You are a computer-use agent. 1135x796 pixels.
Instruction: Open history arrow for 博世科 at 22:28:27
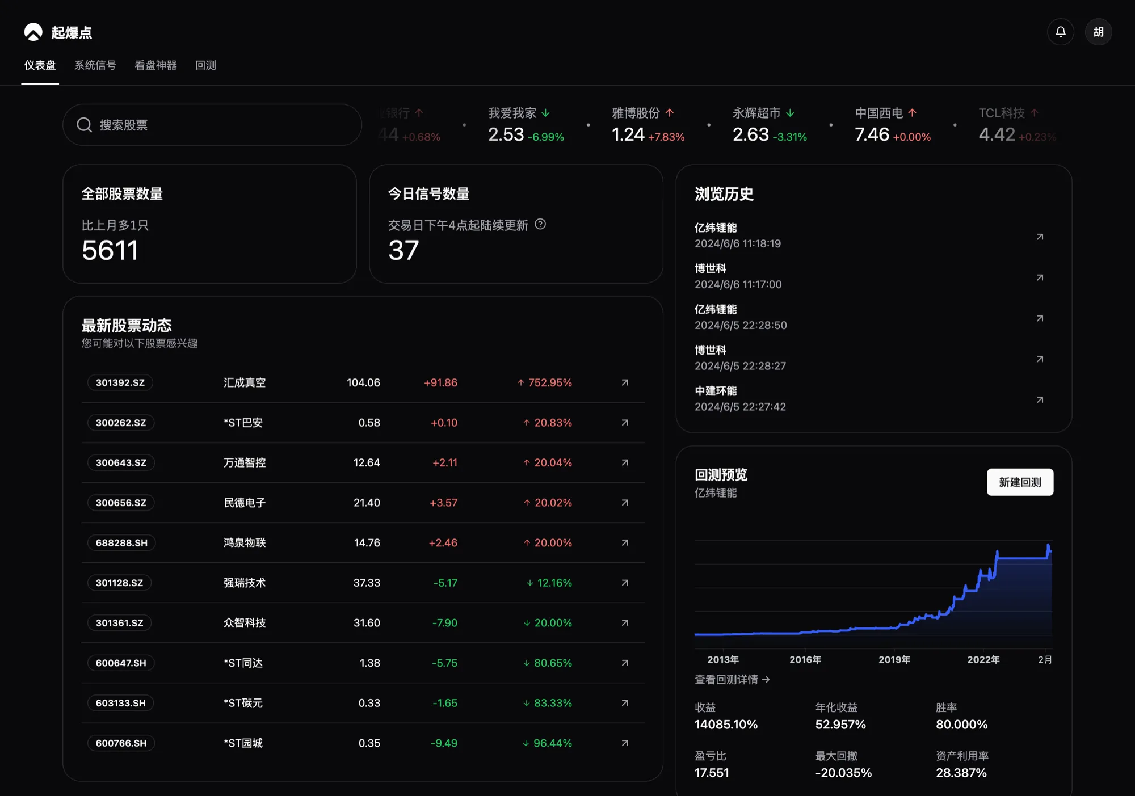pyautogui.click(x=1040, y=359)
